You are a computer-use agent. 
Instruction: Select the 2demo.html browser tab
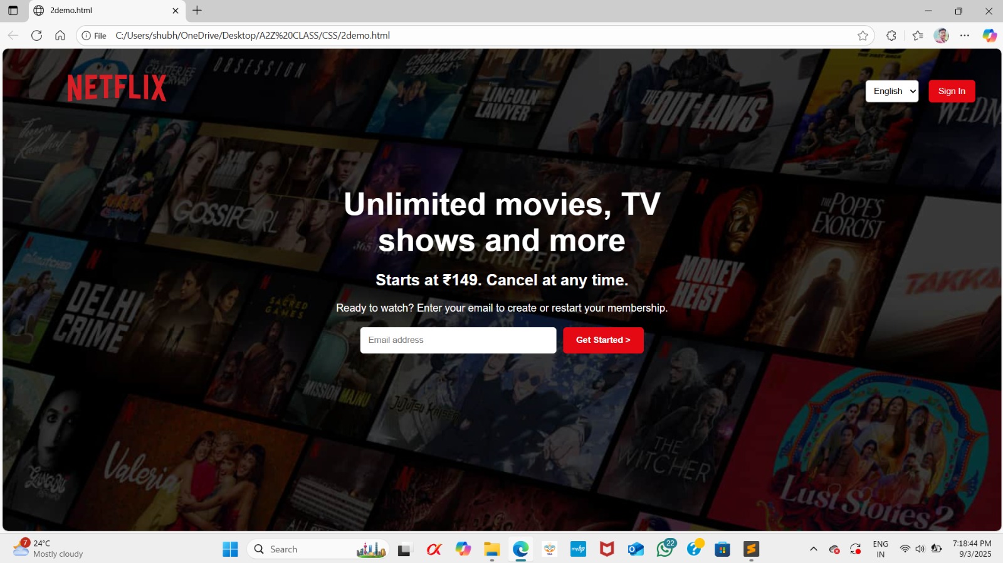(x=100, y=11)
